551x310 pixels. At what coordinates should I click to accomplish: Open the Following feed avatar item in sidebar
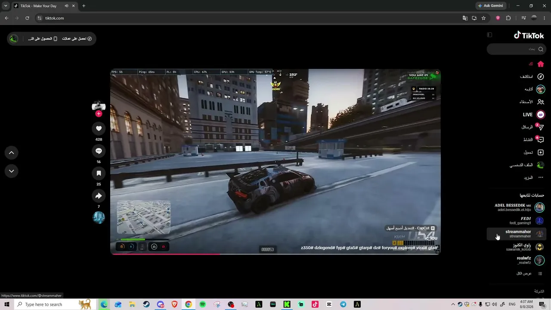pos(534,89)
